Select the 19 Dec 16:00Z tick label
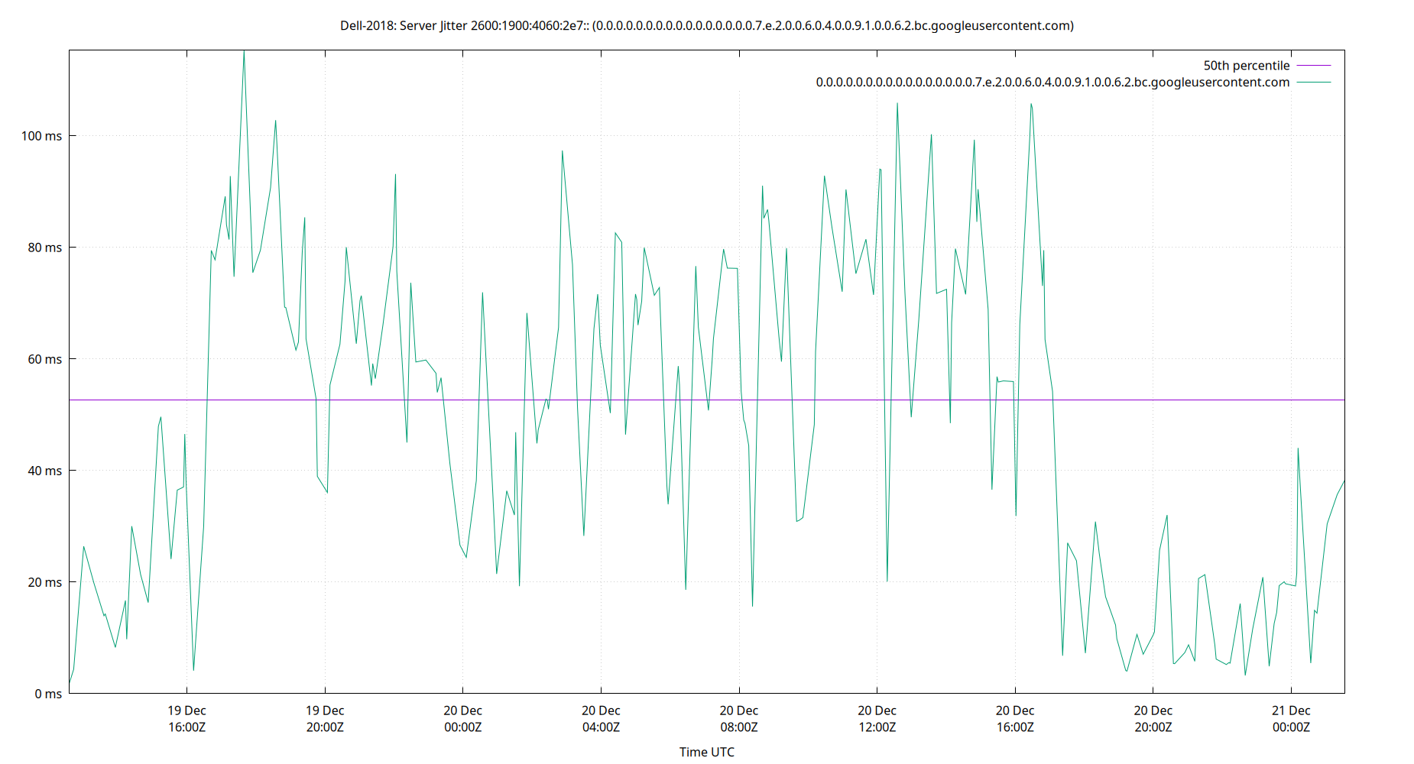Screen dimensions: 1414x764 click(x=187, y=719)
